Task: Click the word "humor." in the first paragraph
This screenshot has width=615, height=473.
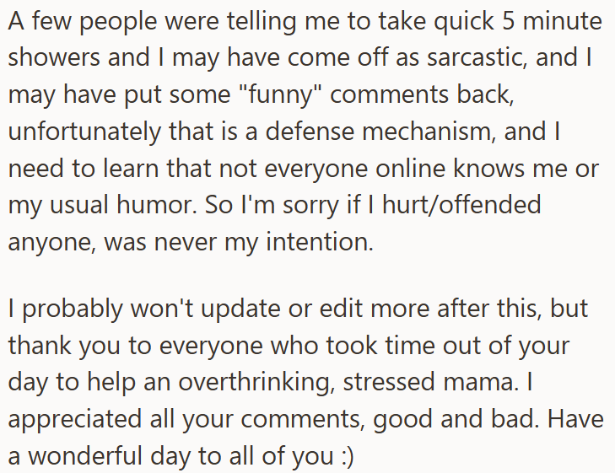Action: pyautogui.click(x=157, y=205)
